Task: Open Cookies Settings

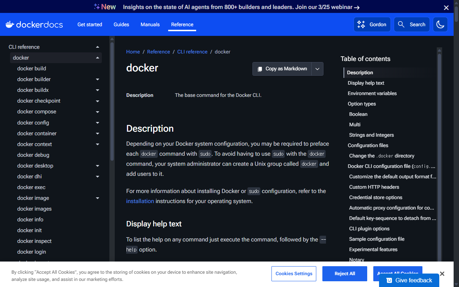Action: pos(294,273)
